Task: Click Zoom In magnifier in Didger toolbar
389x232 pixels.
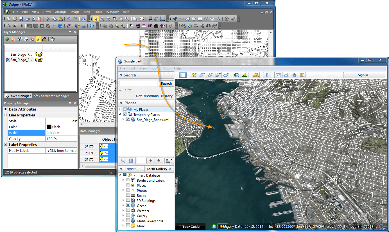Action: pos(102,19)
